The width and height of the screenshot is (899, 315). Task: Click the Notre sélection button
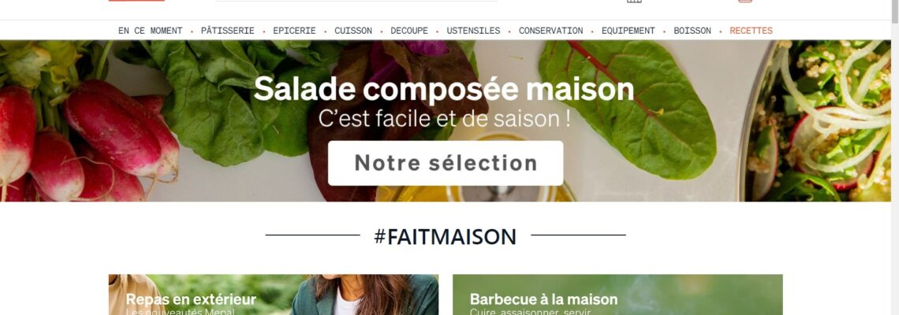446,163
